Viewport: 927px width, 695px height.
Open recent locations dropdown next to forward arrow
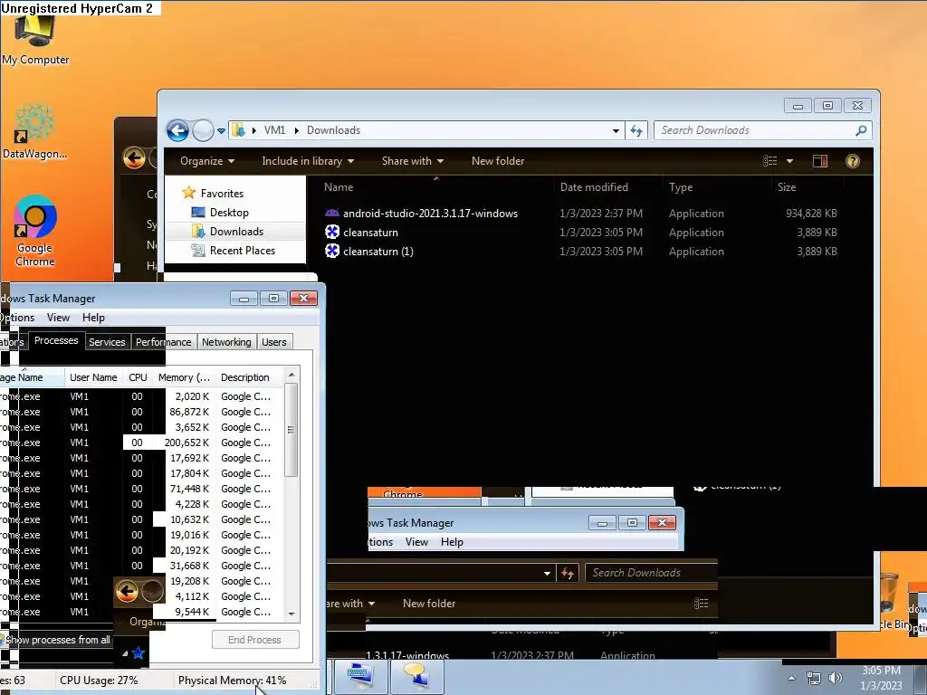point(221,131)
